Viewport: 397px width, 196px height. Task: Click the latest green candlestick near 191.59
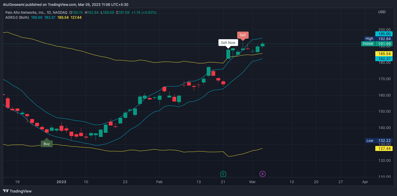point(262,45)
